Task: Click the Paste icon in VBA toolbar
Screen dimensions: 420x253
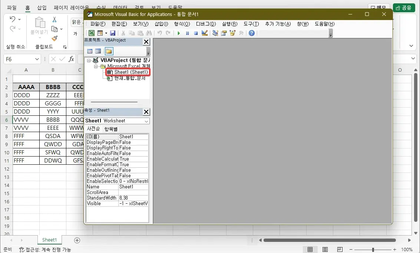Action: (140, 33)
